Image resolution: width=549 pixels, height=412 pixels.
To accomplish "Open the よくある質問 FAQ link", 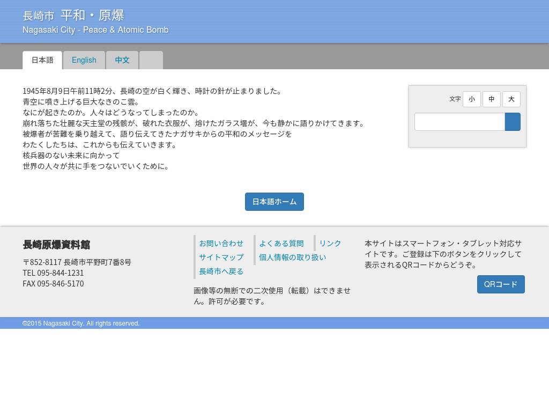I will tap(281, 244).
